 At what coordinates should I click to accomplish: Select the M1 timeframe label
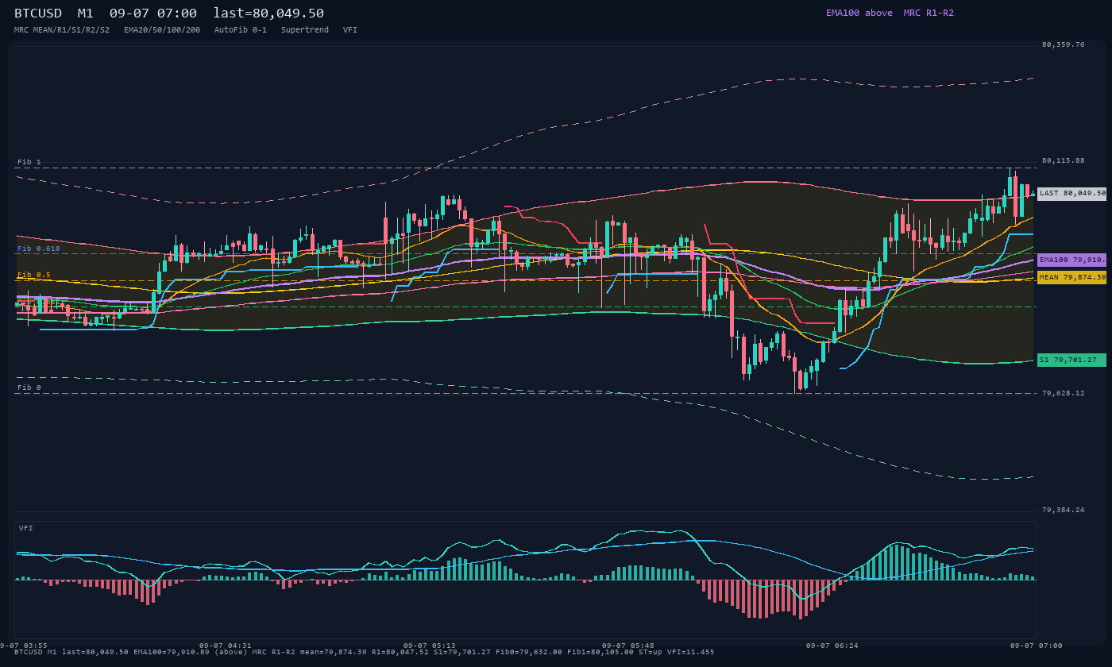click(x=86, y=13)
